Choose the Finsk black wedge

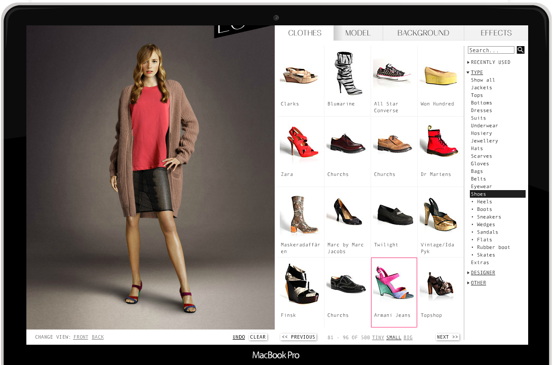pyautogui.click(x=302, y=283)
